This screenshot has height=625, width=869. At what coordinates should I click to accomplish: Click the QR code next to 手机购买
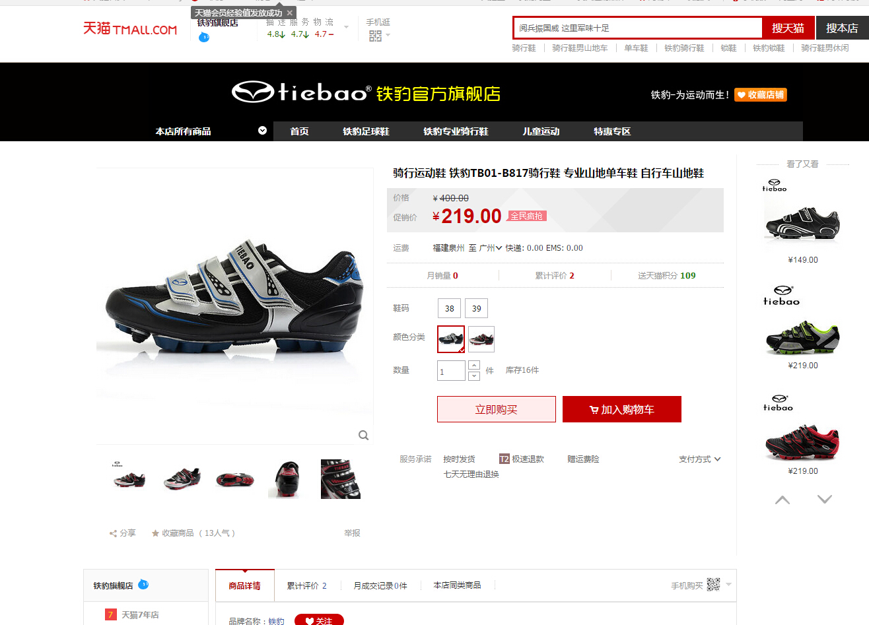coord(713,585)
